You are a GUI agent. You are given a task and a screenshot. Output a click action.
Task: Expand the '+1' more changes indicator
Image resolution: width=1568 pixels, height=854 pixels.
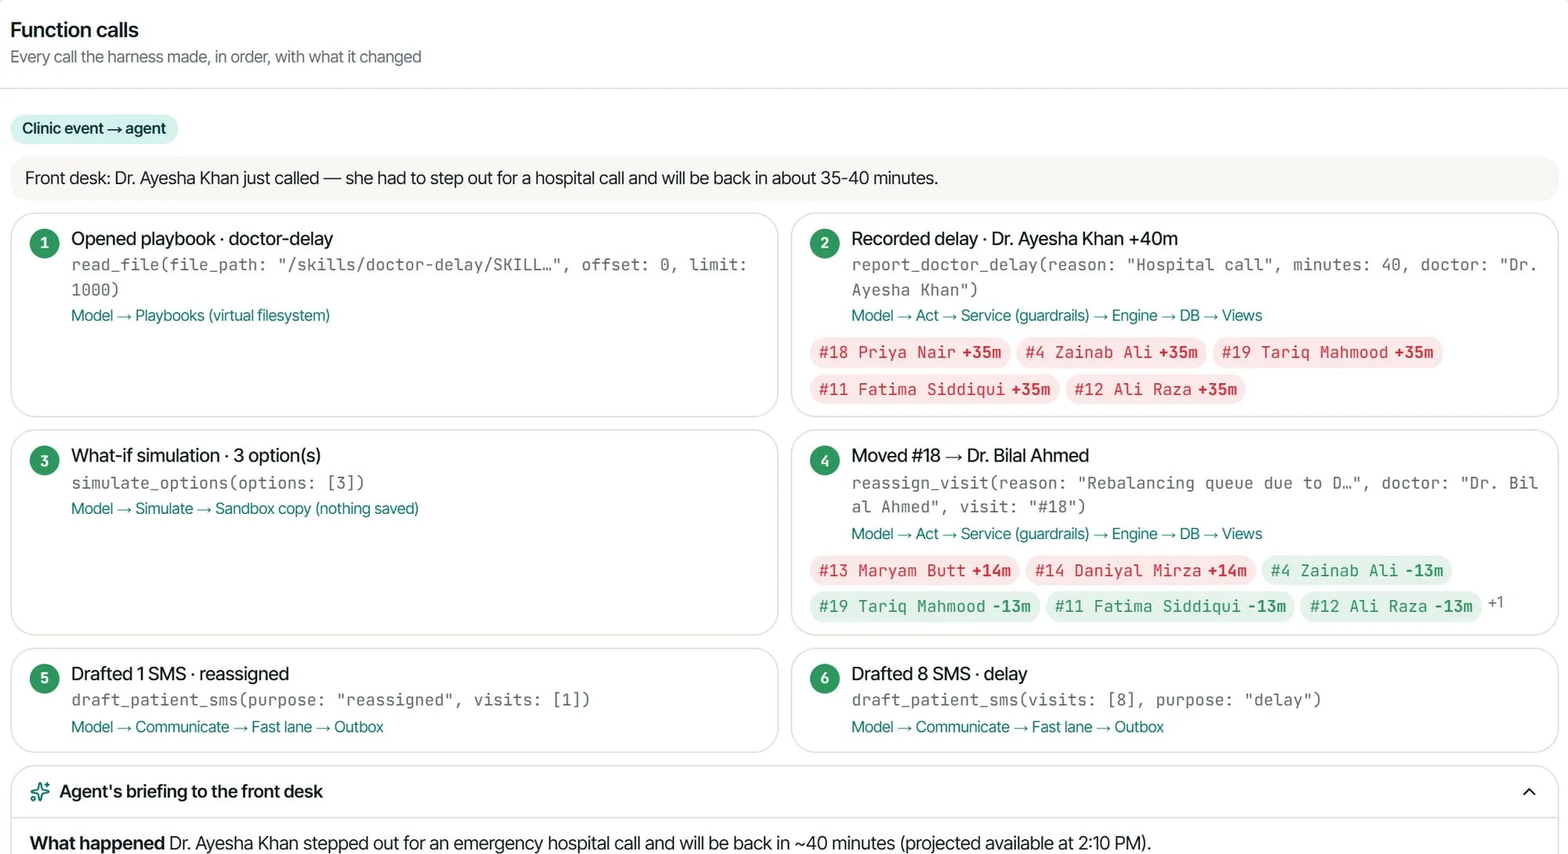pos(1496,603)
